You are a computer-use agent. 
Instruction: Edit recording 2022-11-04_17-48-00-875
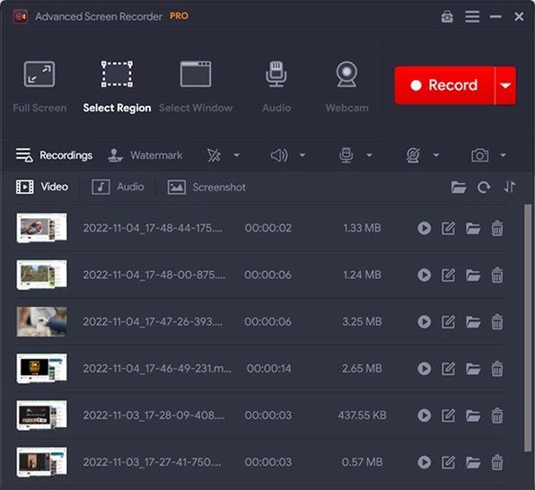click(448, 275)
